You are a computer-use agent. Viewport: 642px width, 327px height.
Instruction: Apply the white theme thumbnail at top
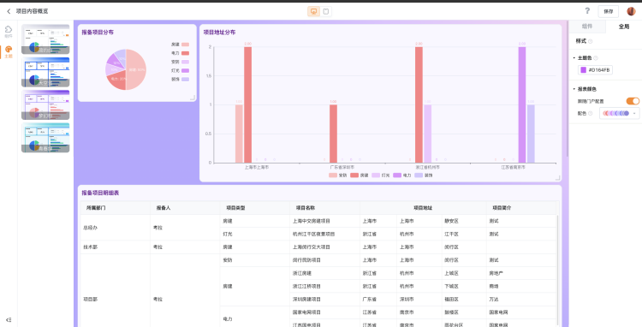(45, 39)
